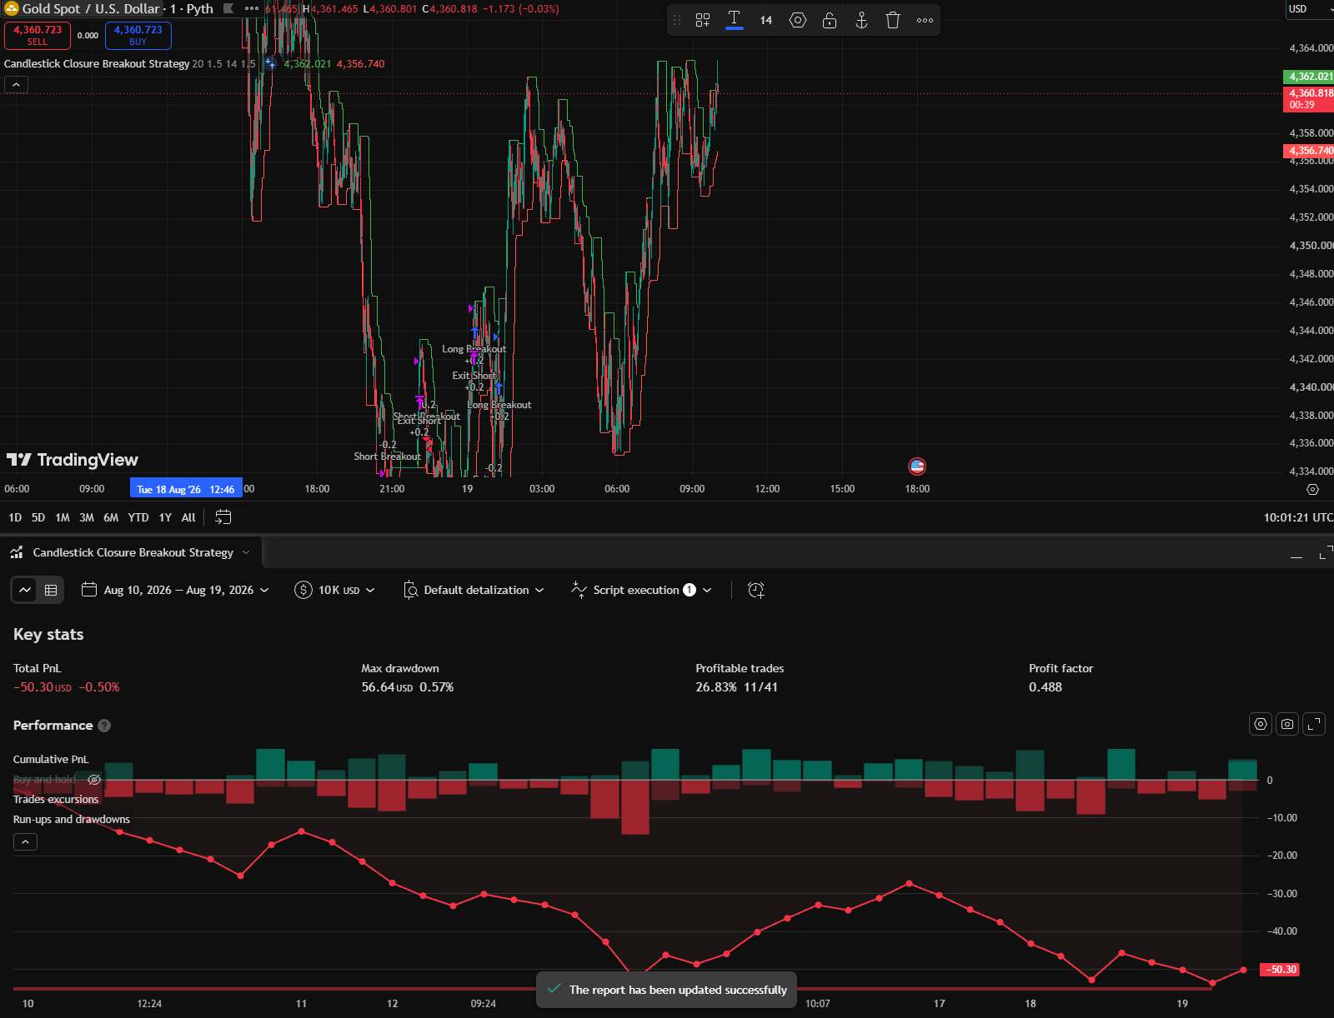The width and height of the screenshot is (1334, 1018).
Task: Click the strategy icon in tester tab
Action: point(17,552)
